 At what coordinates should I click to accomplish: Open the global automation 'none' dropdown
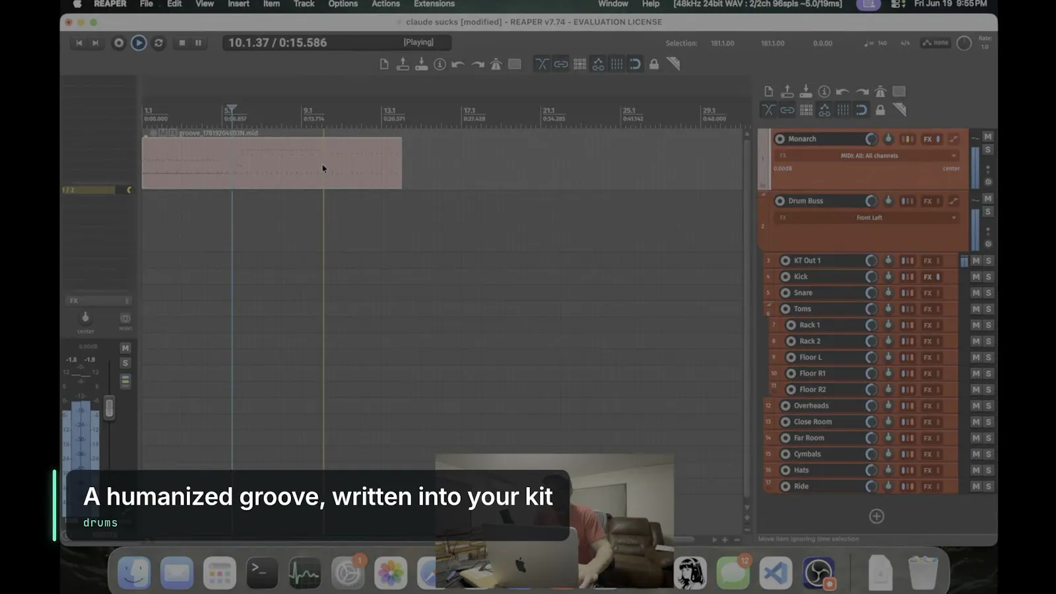[x=936, y=43]
